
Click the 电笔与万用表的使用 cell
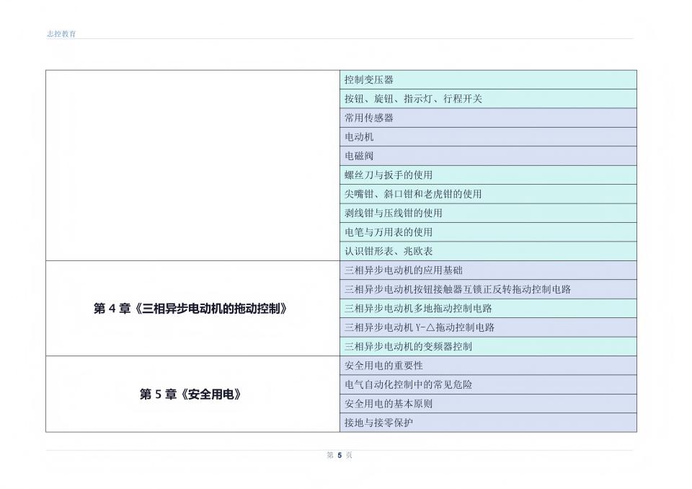(488, 232)
